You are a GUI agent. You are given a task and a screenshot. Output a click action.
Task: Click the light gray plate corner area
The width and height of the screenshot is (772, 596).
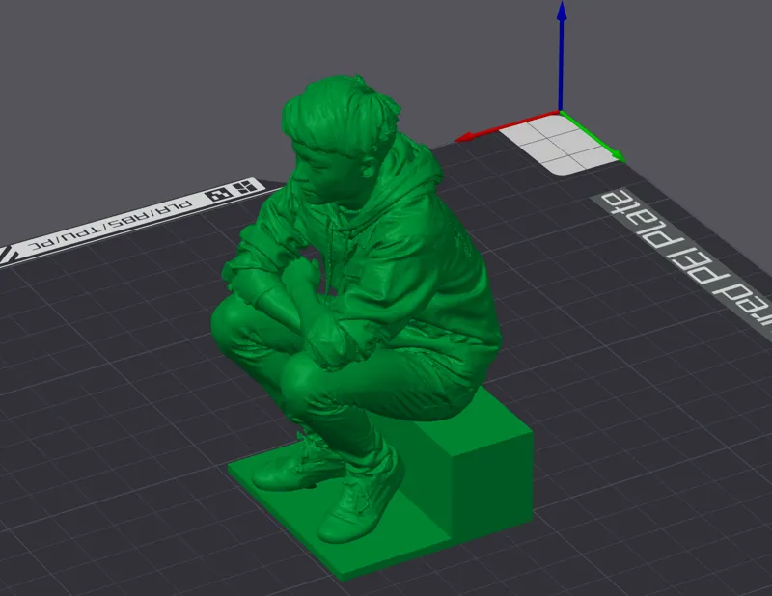tap(560, 147)
